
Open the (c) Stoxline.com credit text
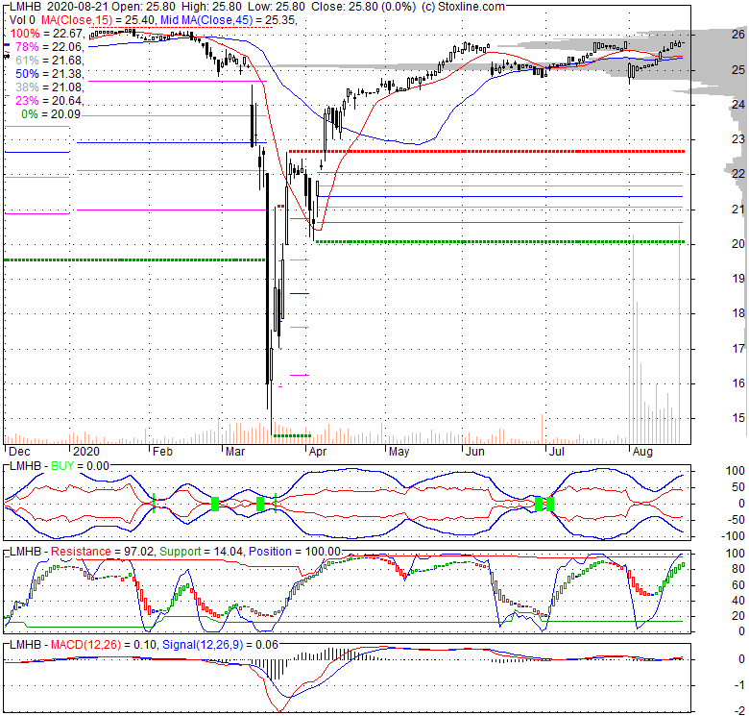(463, 7)
